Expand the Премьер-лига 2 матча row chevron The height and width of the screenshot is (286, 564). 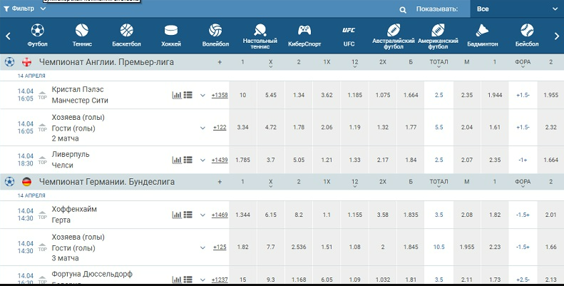coord(202,128)
